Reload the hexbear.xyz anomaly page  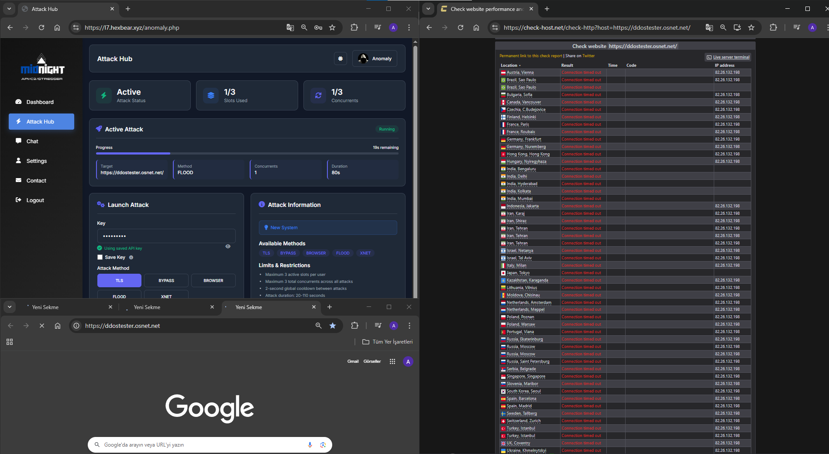tap(41, 28)
